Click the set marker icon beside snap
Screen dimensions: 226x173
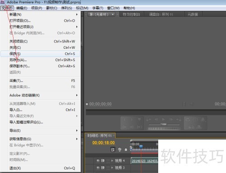(x=120, y=150)
